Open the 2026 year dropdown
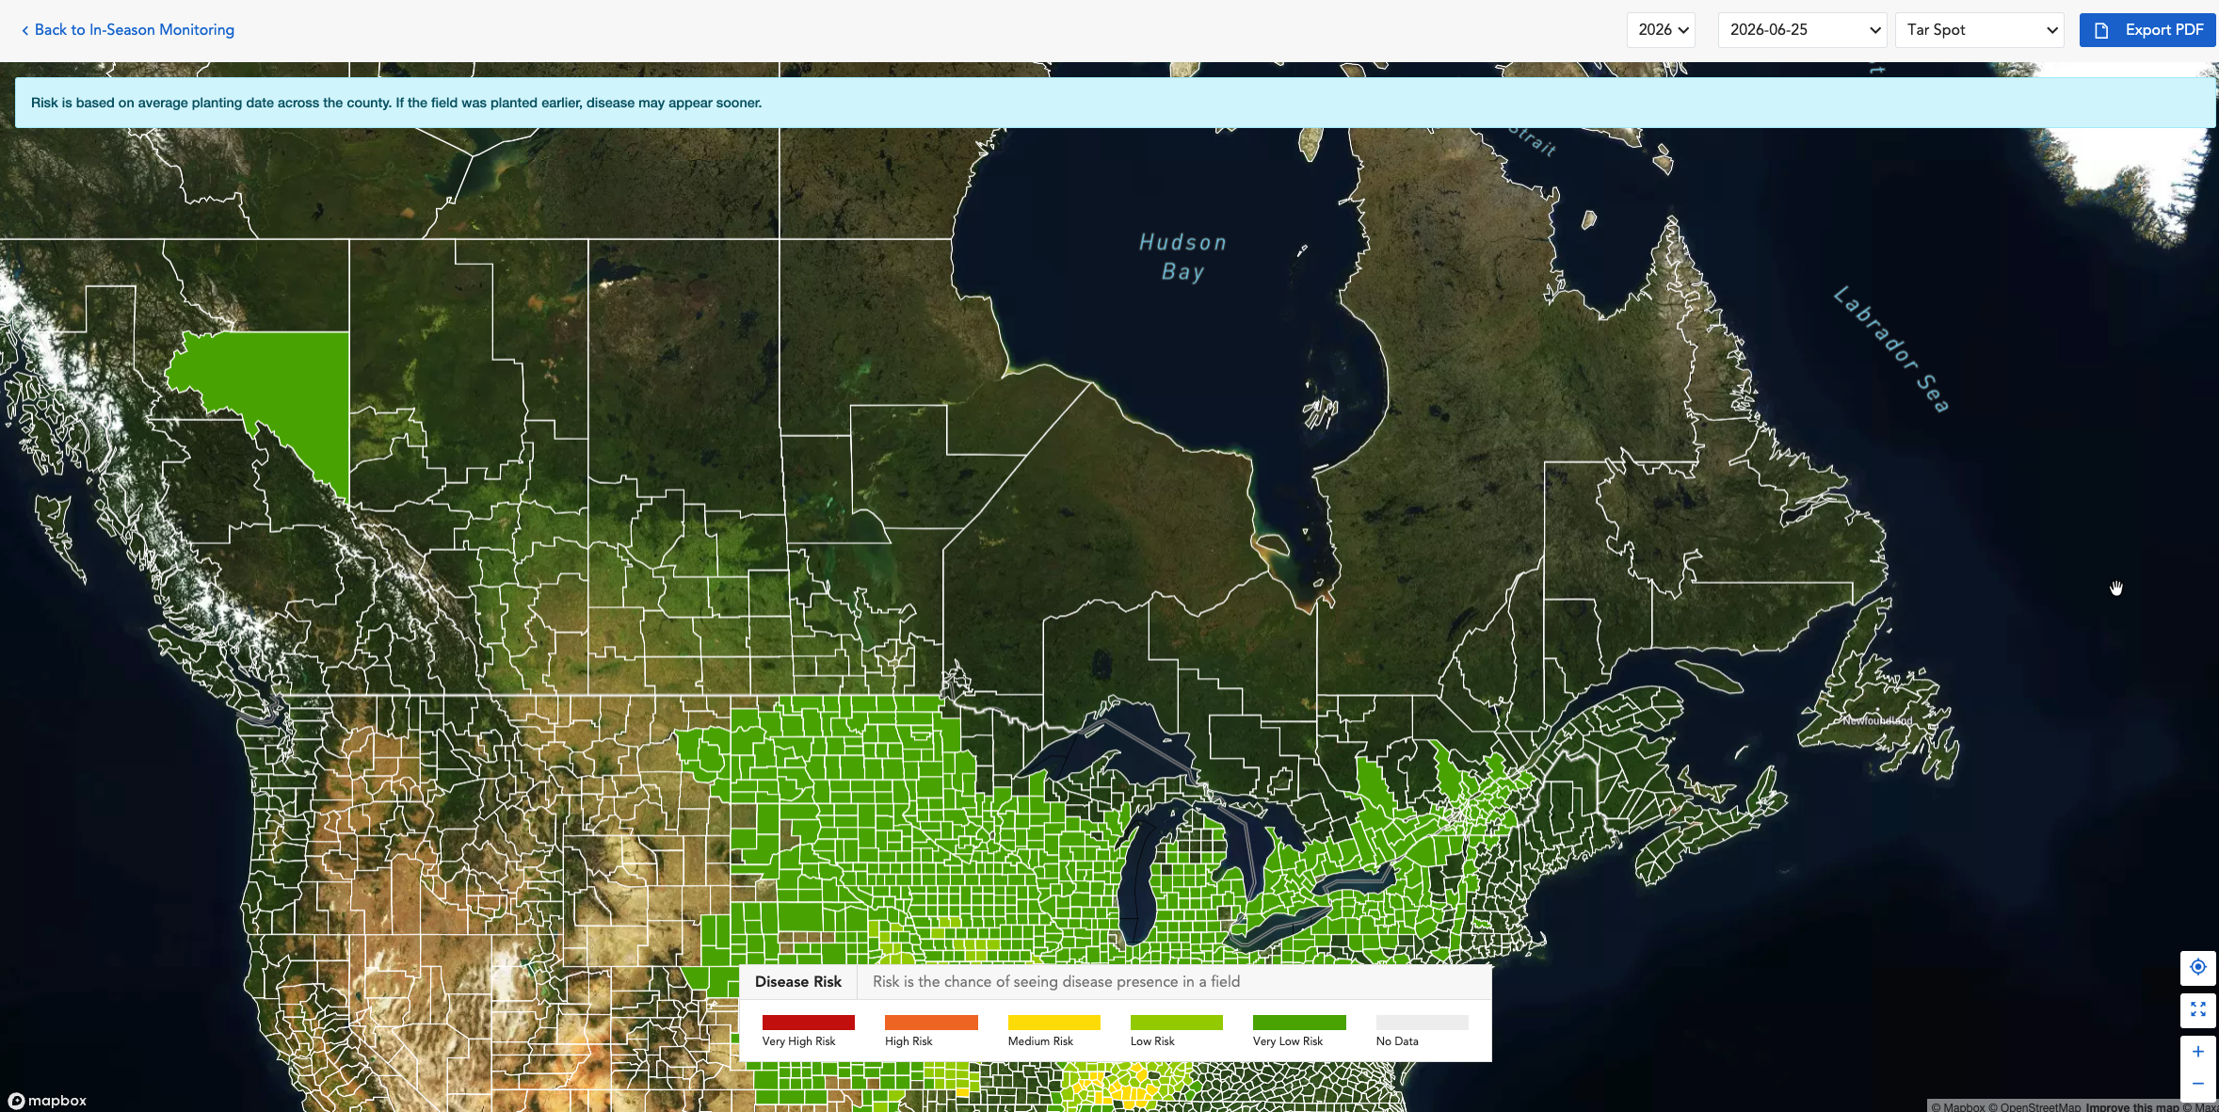The image size is (2219, 1112). pyautogui.click(x=1661, y=30)
